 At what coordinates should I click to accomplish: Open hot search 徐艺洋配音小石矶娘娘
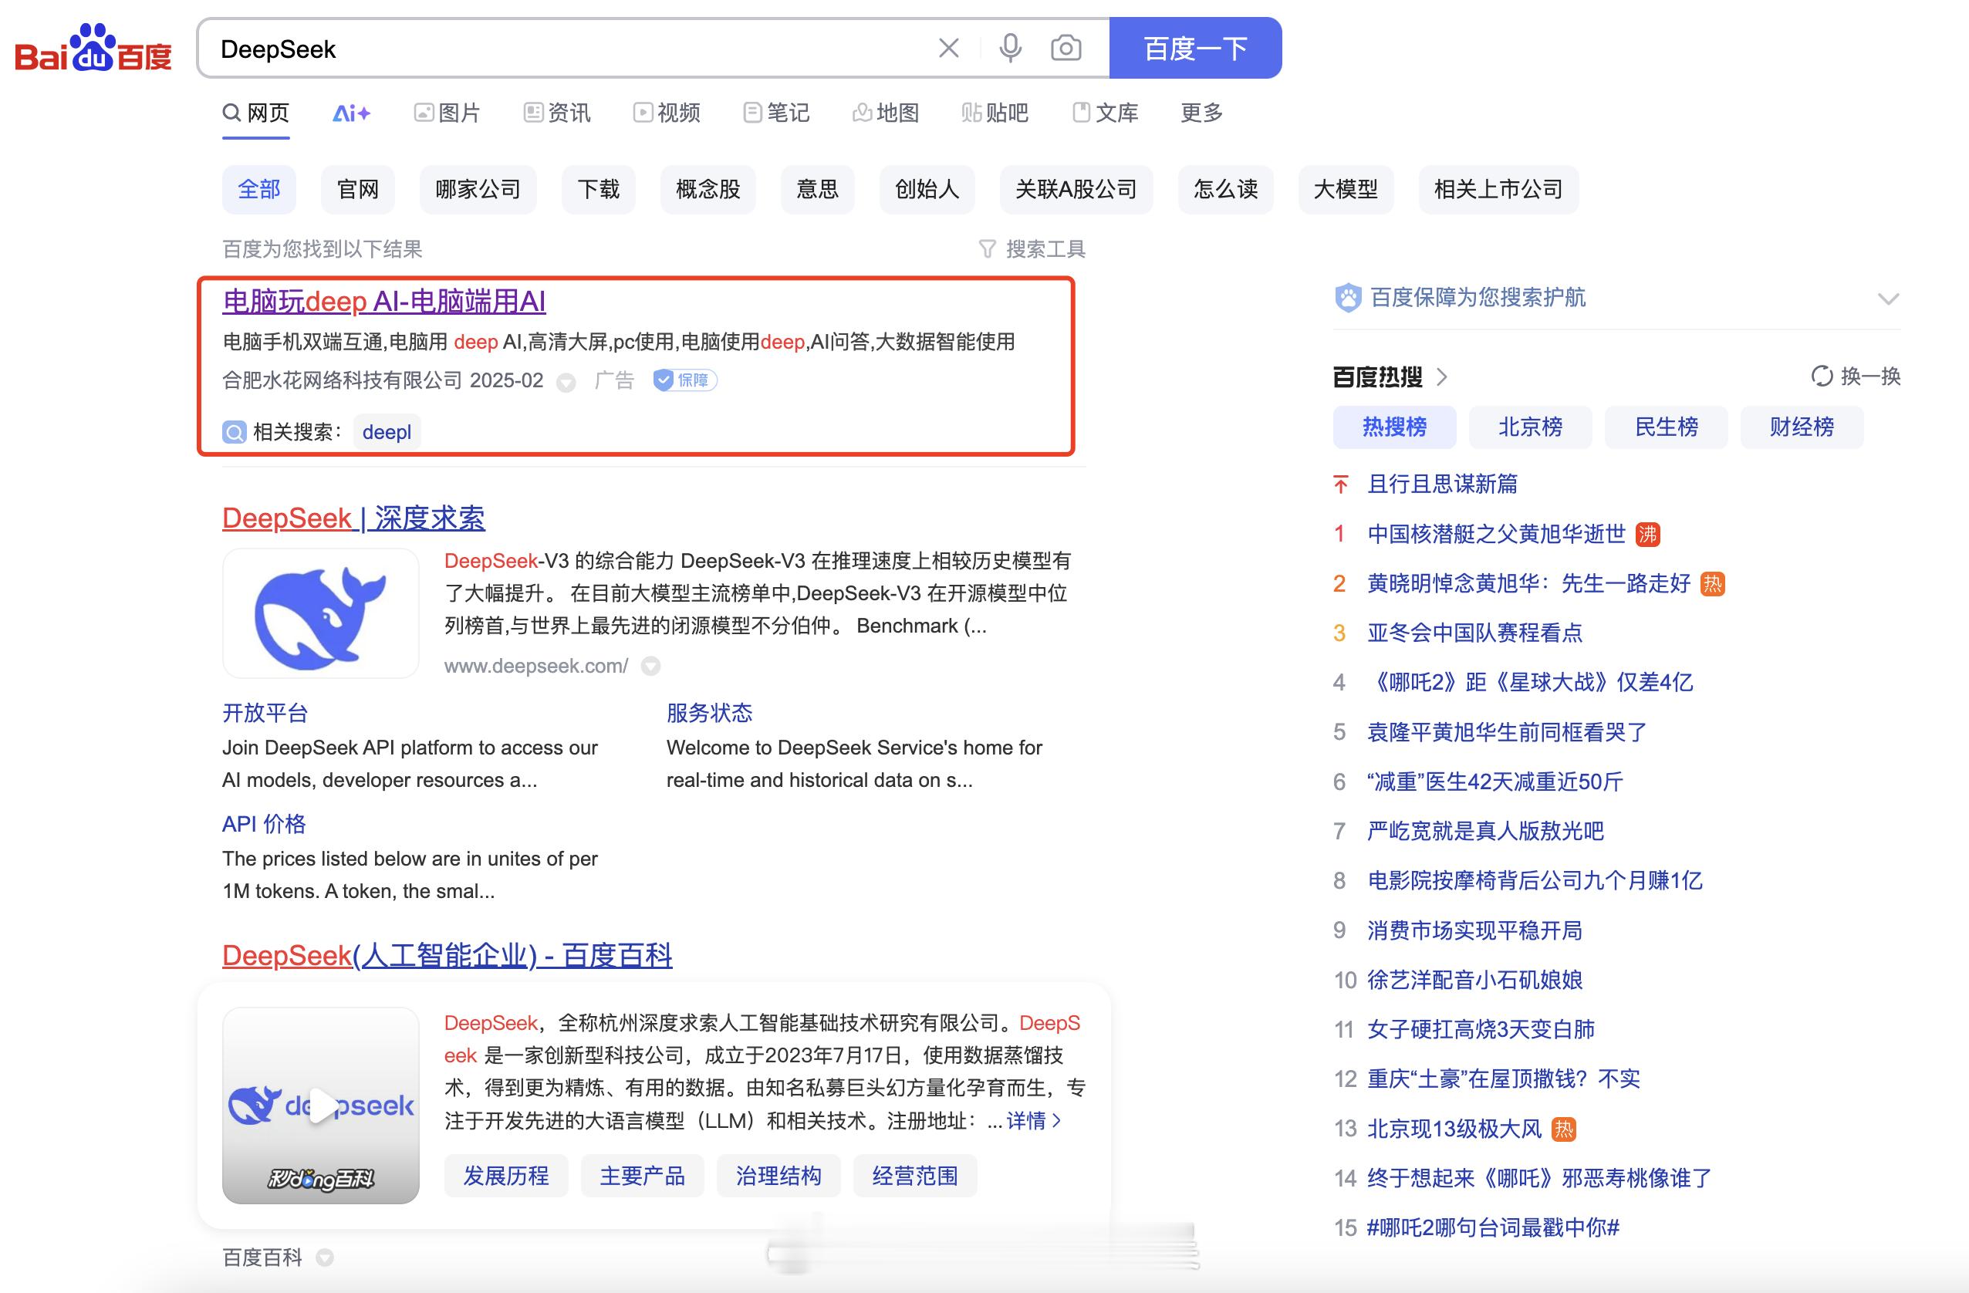[1474, 980]
